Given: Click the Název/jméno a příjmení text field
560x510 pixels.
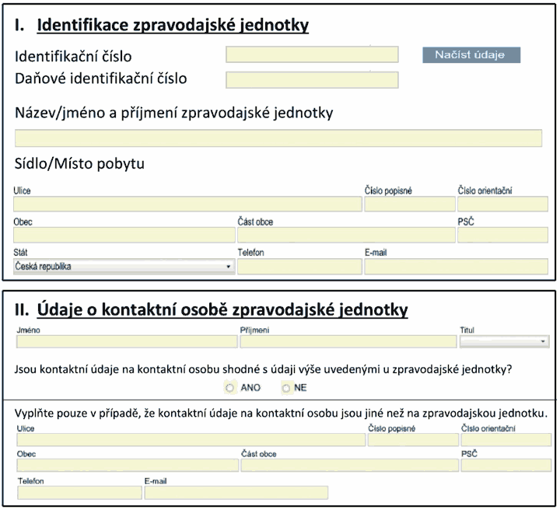Looking at the screenshot, I should (278, 138).
